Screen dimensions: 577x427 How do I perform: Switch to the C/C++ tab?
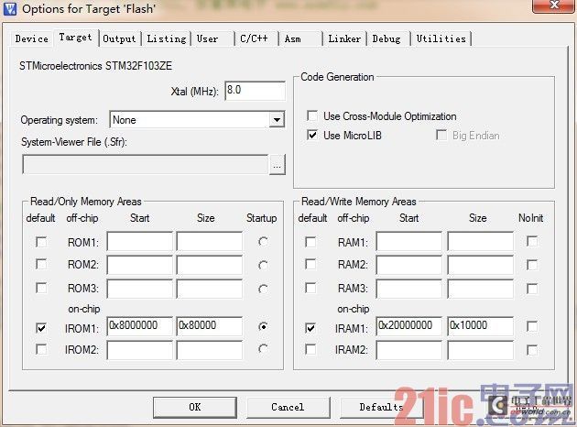pos(256,38)
